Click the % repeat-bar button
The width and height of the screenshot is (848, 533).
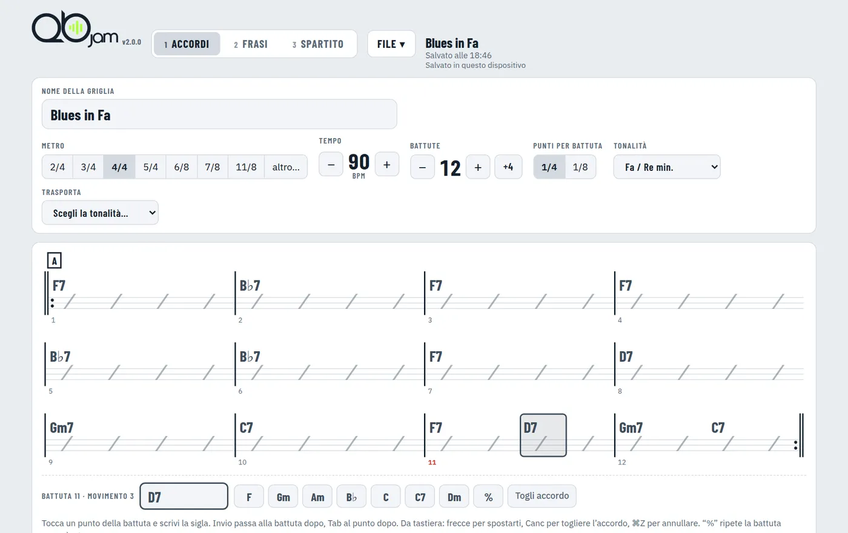click(488, 497)
